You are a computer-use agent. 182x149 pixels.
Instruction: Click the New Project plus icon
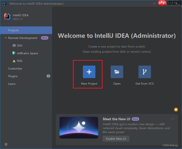pos(89,72)
